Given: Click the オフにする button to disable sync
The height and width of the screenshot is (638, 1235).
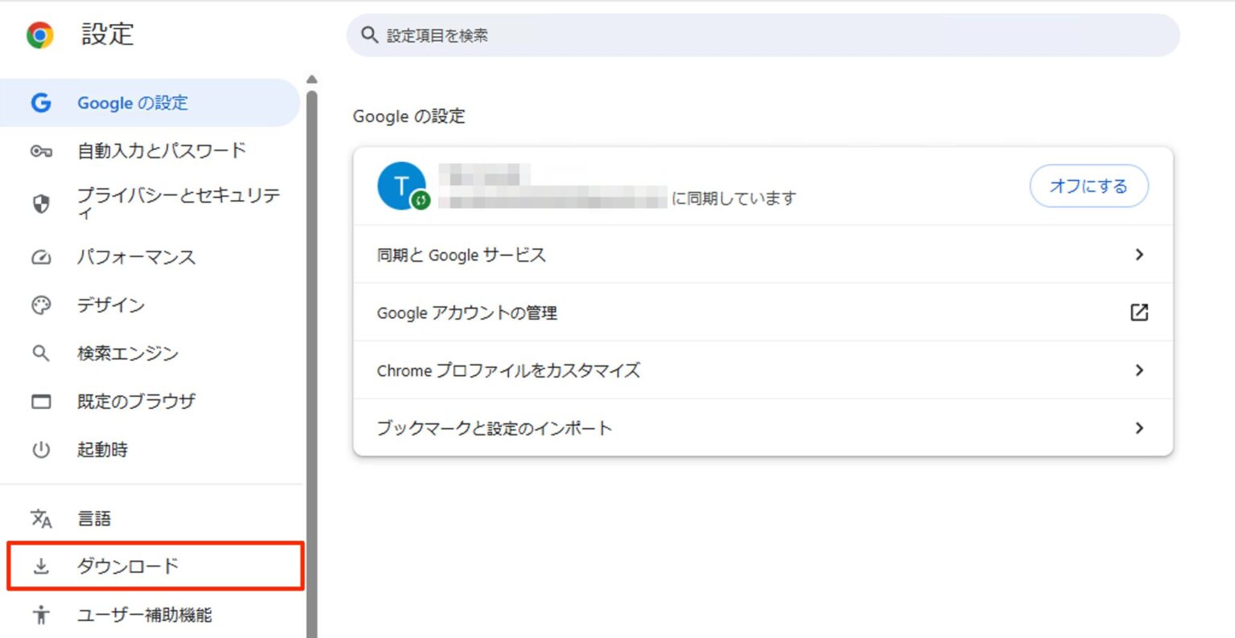Looking at the screenshot, I should (1089, 186).
